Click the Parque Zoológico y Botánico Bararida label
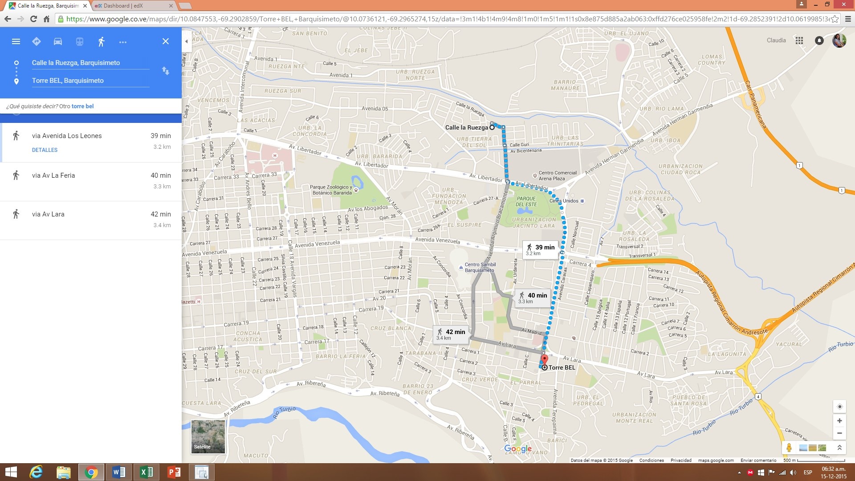The height and width of the screenshot is (481, 855). pyautogui.click(x=332, y=190)
